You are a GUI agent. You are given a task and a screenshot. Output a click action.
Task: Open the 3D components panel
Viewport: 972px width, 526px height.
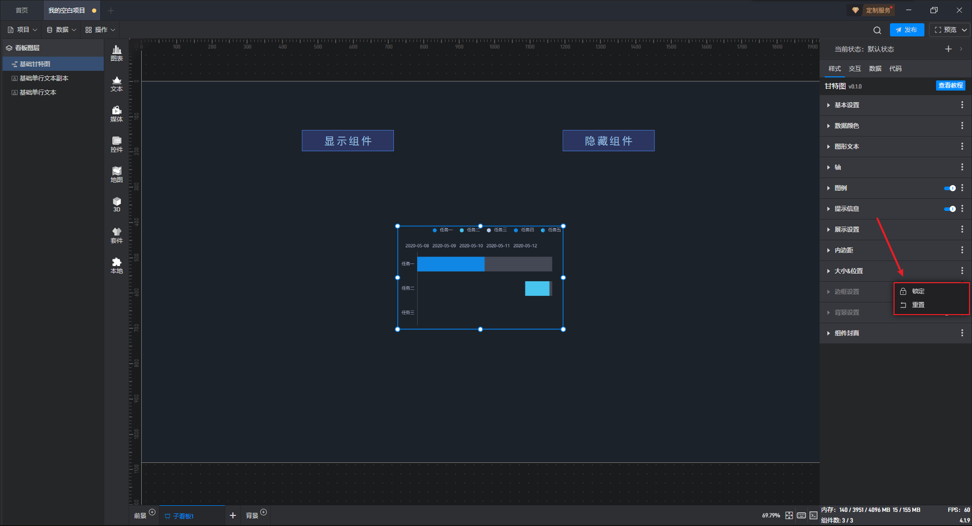coord(116,204)
